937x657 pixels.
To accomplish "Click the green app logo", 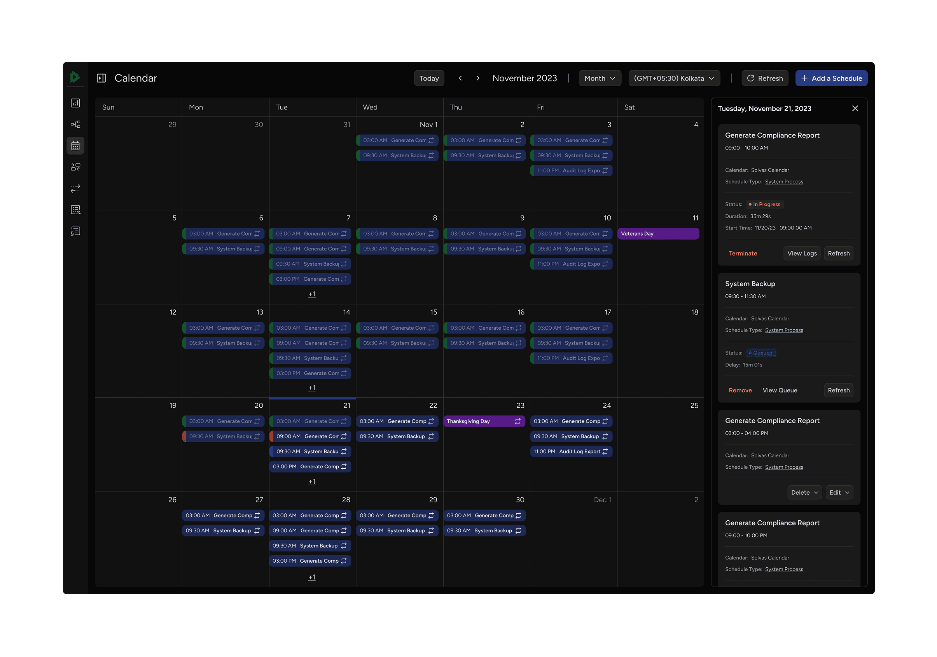I will [x=75, y=77].
